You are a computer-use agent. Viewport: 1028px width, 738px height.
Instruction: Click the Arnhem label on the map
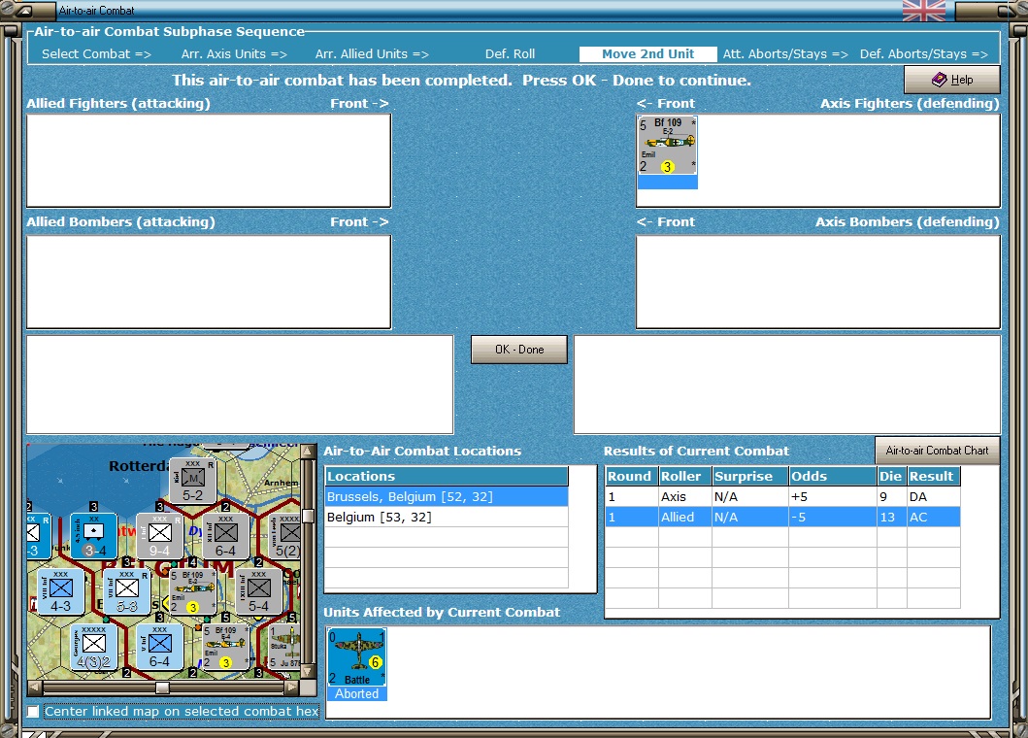click(x=282, y=483)
